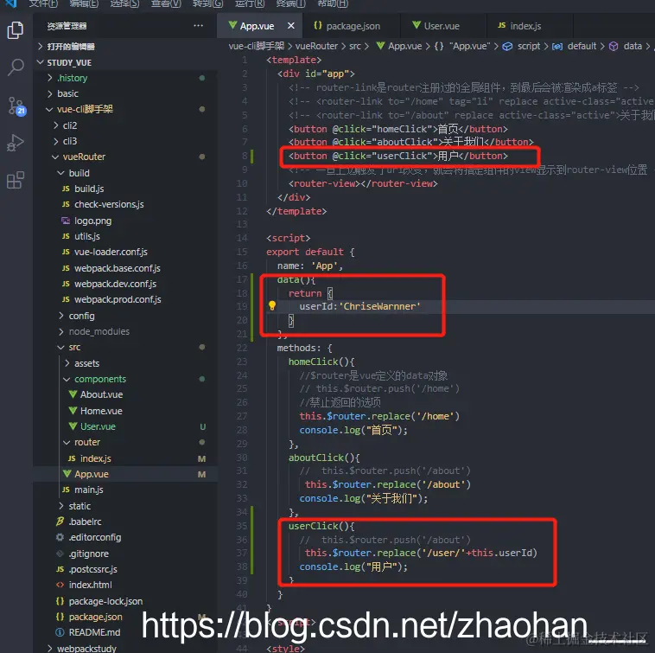Open the .babelrc file
This screenshot has width=655, height=653.
(86, 522)
